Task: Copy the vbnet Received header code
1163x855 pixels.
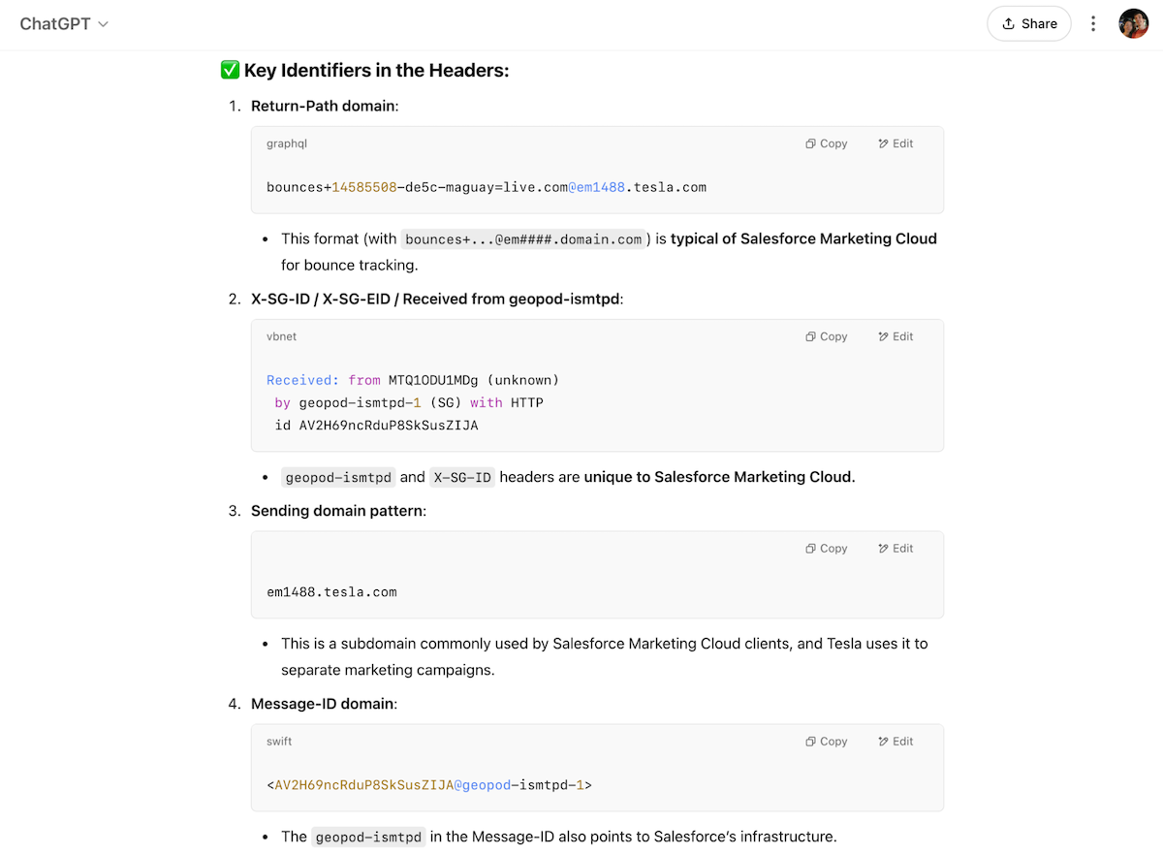Action: pos(826,336)
